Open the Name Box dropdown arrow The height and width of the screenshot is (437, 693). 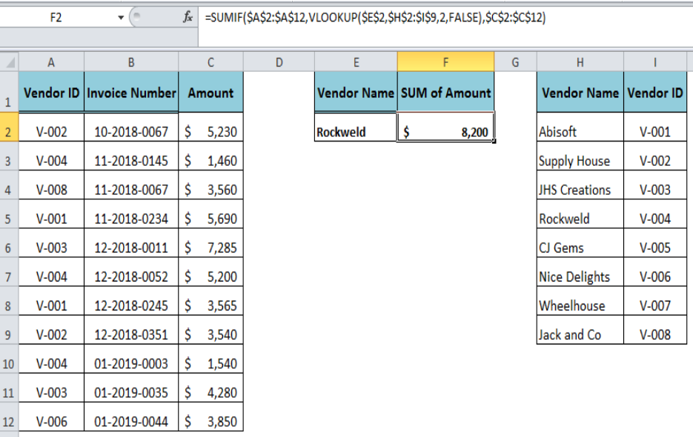pos(120,18)
